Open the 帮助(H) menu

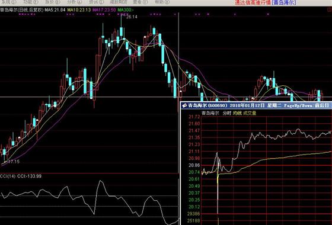click(x=162, y=2)
